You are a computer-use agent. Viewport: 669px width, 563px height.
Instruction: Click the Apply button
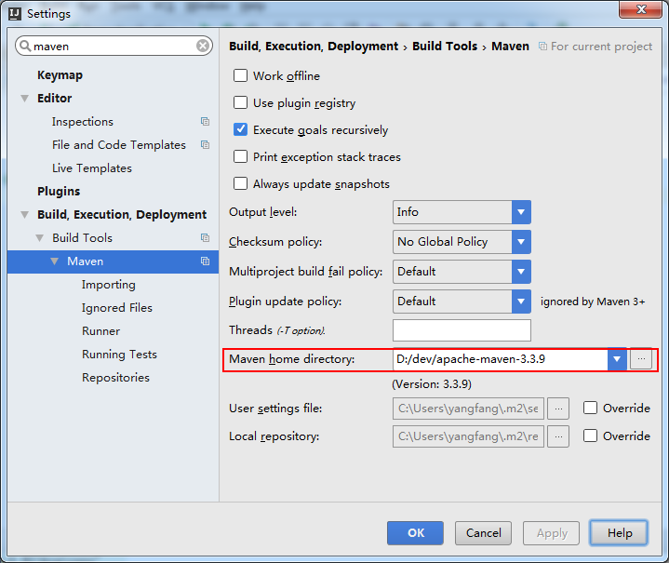coord(551,532)
